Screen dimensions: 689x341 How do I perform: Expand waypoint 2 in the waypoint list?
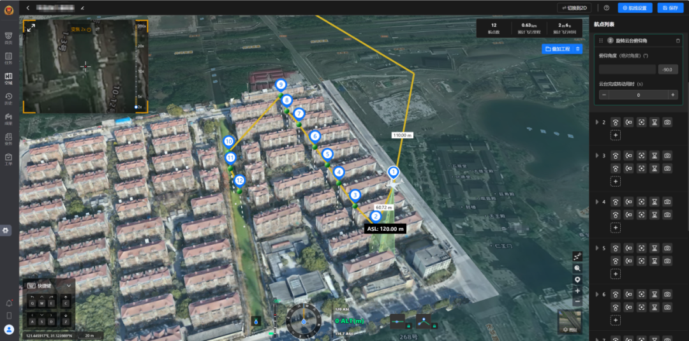pyautogui.click(x=597, y=122)
